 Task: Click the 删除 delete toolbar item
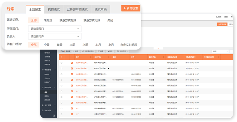click(x=110, y=51)
